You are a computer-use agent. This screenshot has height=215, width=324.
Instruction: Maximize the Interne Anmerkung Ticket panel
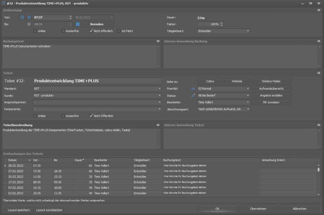(319, 125)
